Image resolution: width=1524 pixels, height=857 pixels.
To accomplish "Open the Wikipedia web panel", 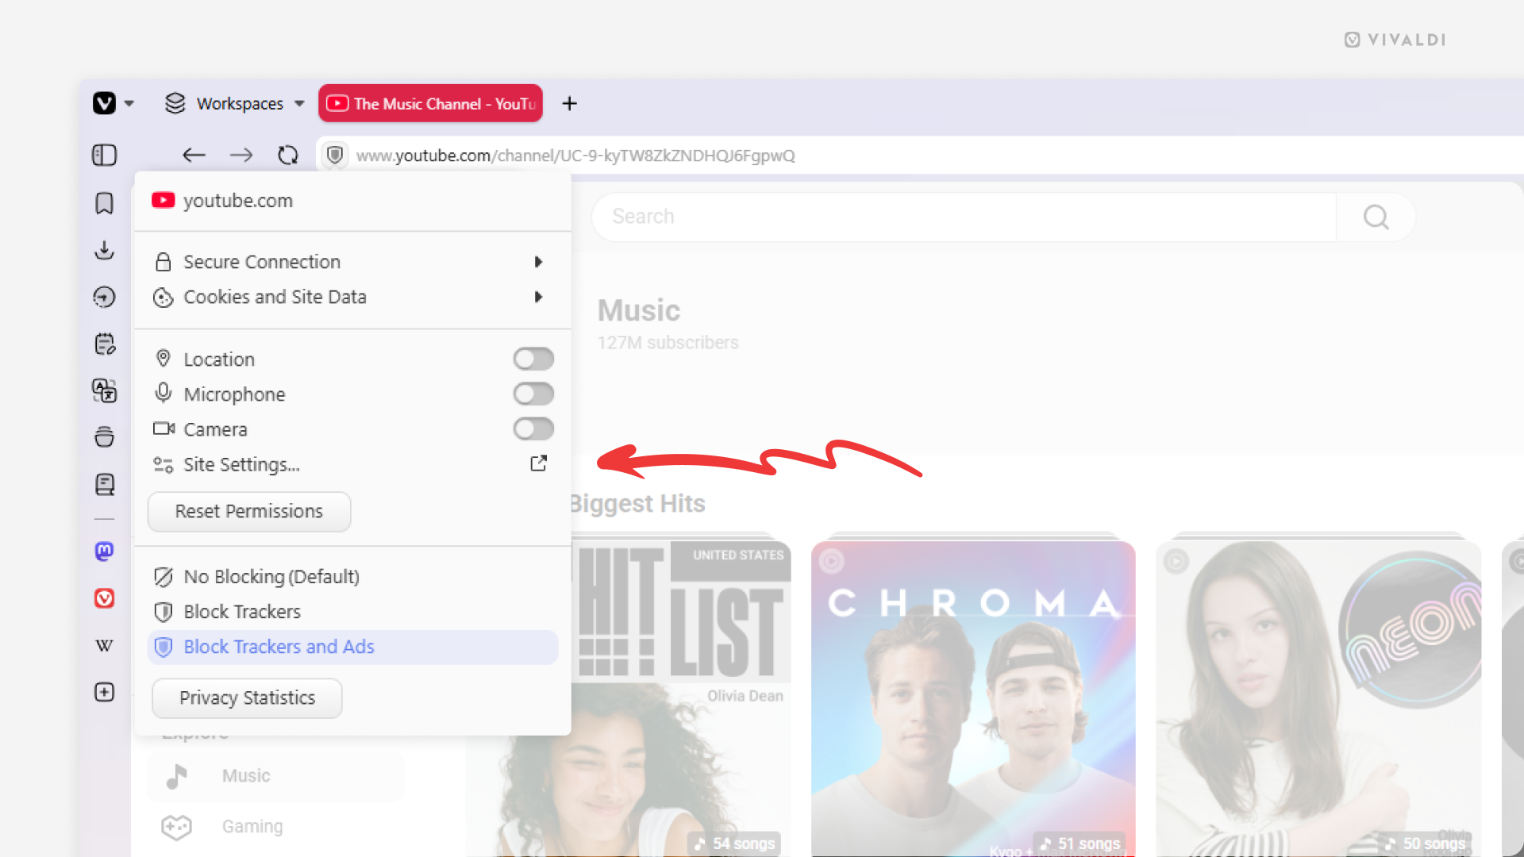I will pos(105,645).
